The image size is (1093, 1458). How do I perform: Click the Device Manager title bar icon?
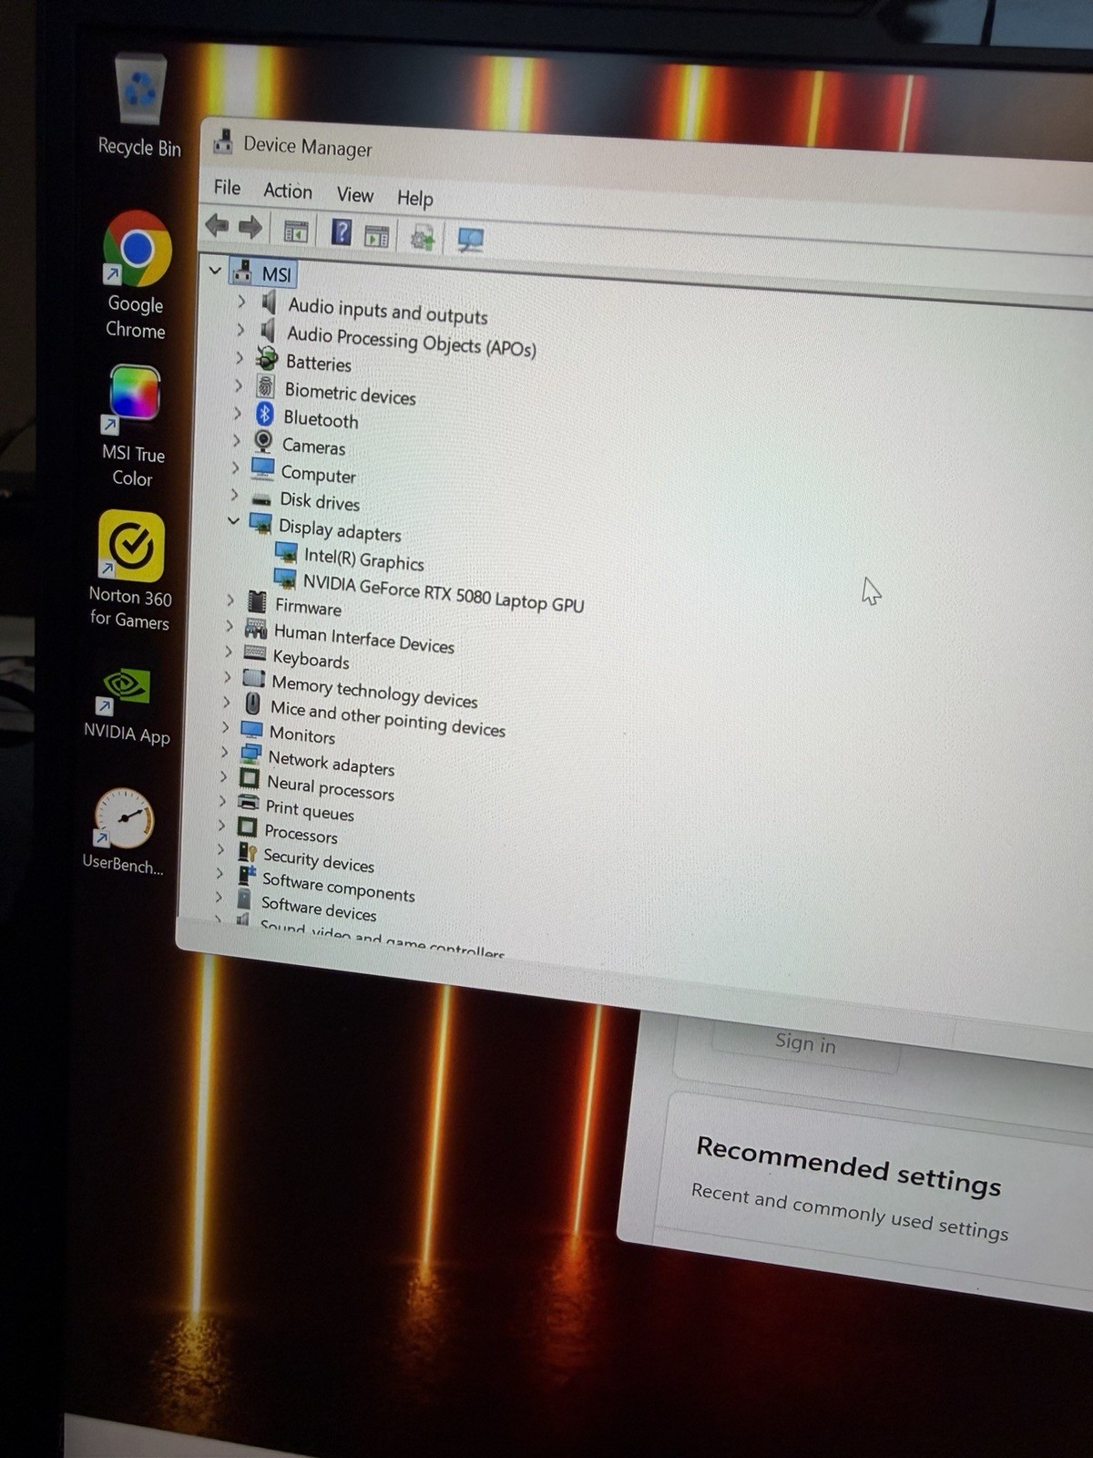pos(222,141)
